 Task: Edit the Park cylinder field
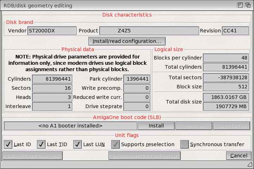pos(137,79)
